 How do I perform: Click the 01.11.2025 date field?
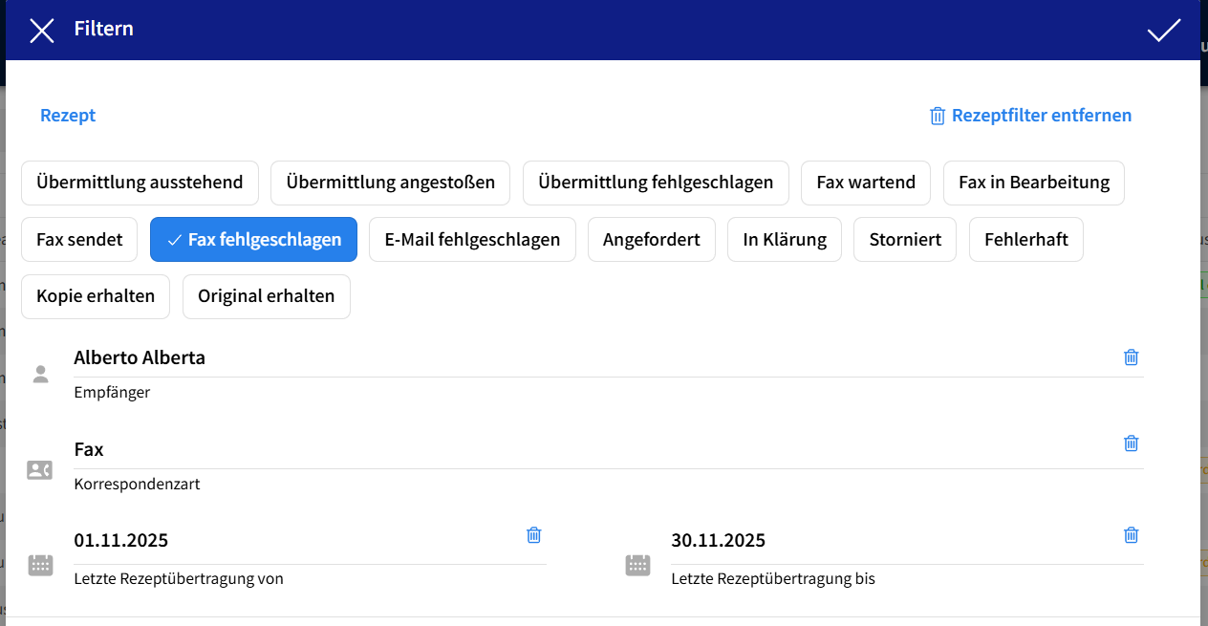(x=287, y=541)
